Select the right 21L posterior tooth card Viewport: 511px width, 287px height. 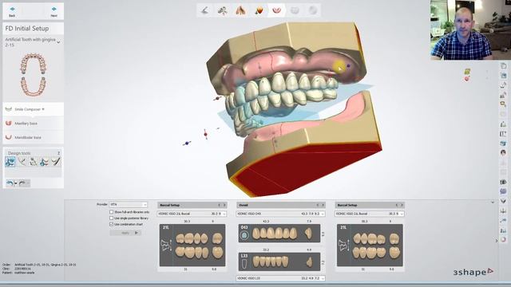point(370,245)
